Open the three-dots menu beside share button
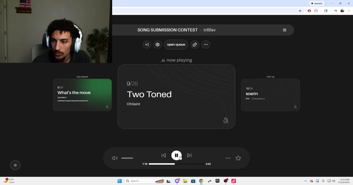This screenshot has height=185, width=353. [206, 44]
